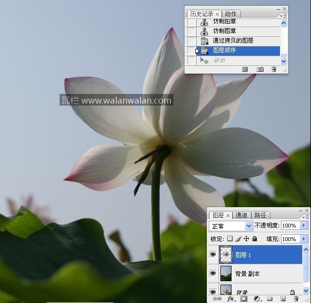311x303 pixels.
Task: Enable lock position (move) option
Action: tap(246, 239)
